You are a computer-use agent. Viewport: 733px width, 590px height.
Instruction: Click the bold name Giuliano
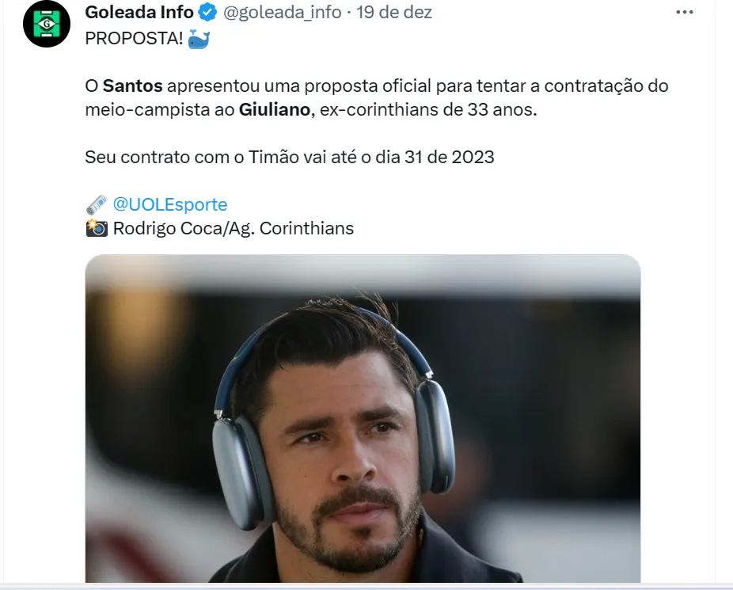coord(275,110)
